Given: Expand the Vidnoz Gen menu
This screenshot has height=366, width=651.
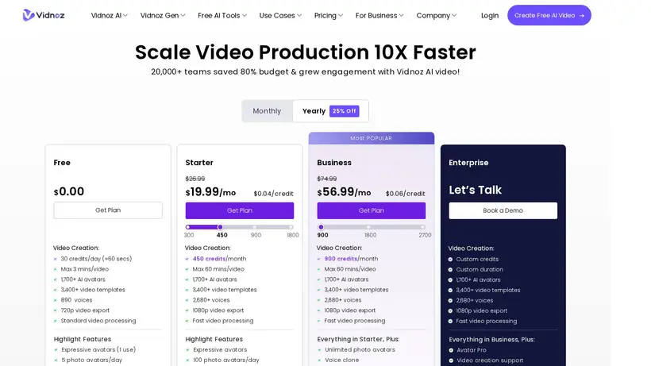Looking at the screenshot, I should (163, 15).
